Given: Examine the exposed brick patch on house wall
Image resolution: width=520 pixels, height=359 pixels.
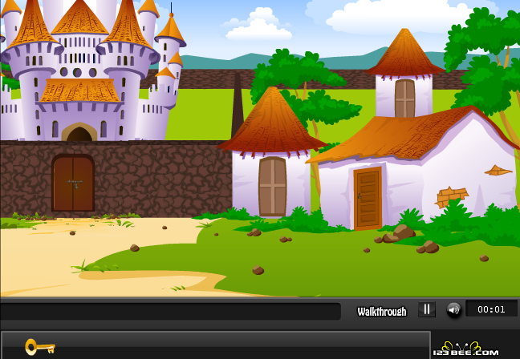Looking at the screenshot, I should [451, 196].
